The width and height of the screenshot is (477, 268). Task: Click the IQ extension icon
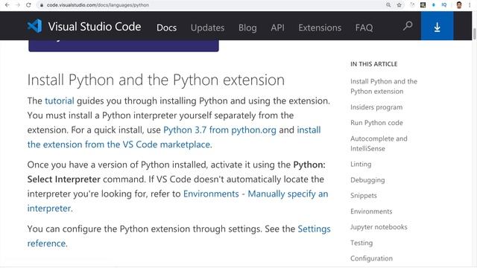tap(444, 5)
